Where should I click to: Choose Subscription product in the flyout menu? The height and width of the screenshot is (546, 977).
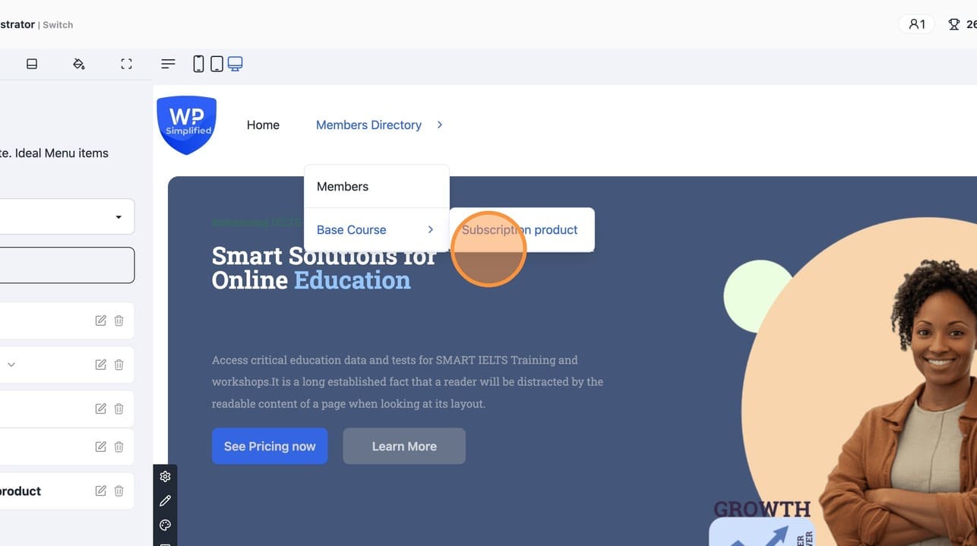coord(521,229)
